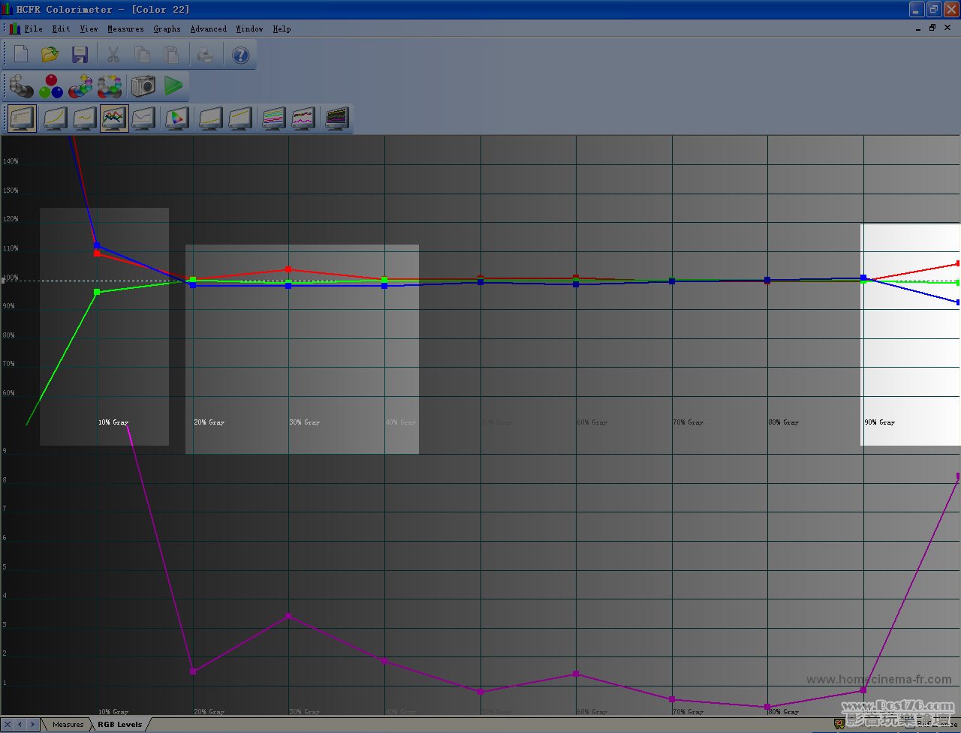Go to next tab with right arrow

click(x=32, y=724)
